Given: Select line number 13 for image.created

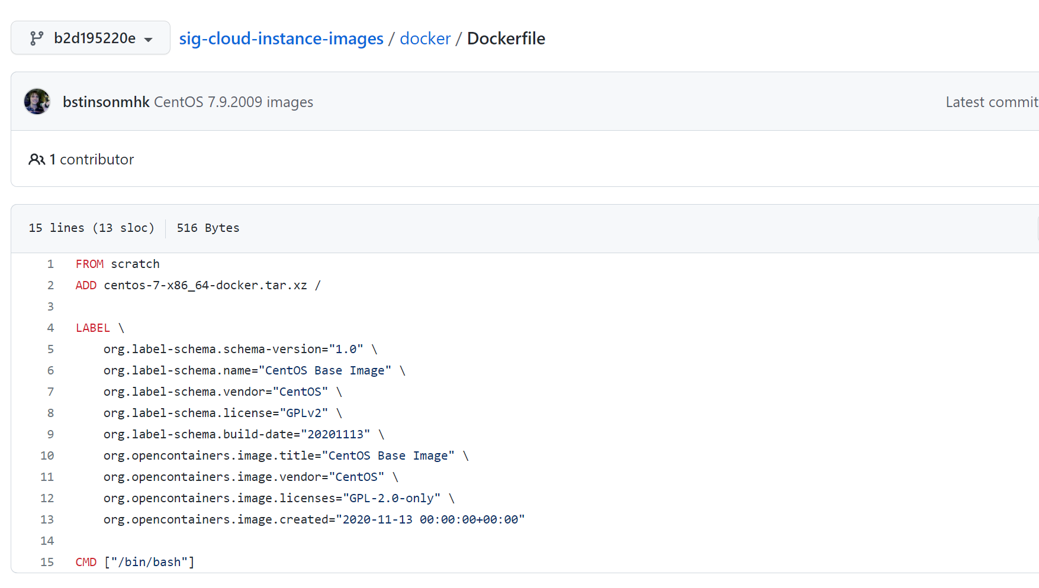Looking at the screenshot, I should tap(47, 520).
